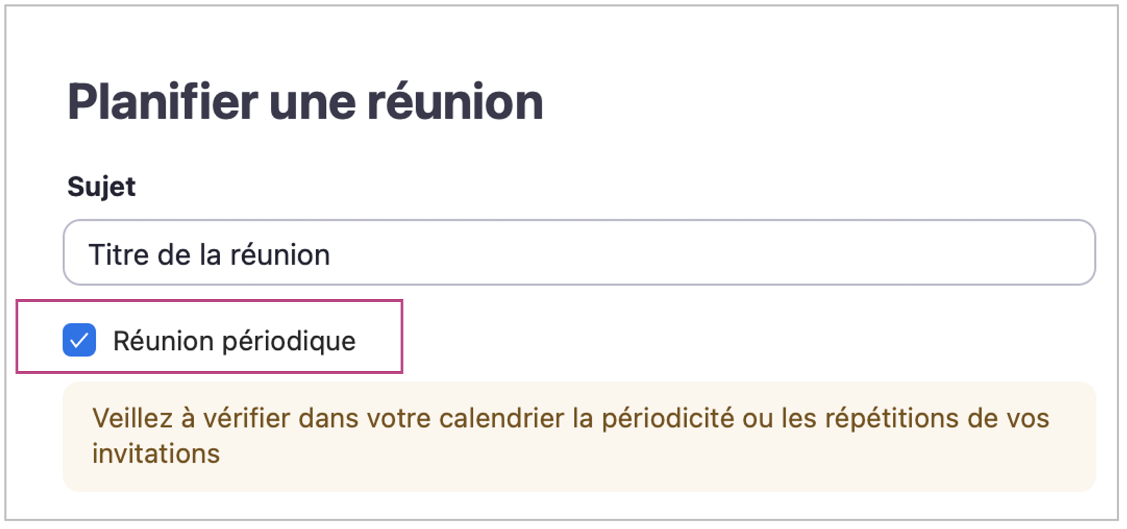
Task: Click the word "Réunion" beside the checkbox
Action: (x=164, y=341)
